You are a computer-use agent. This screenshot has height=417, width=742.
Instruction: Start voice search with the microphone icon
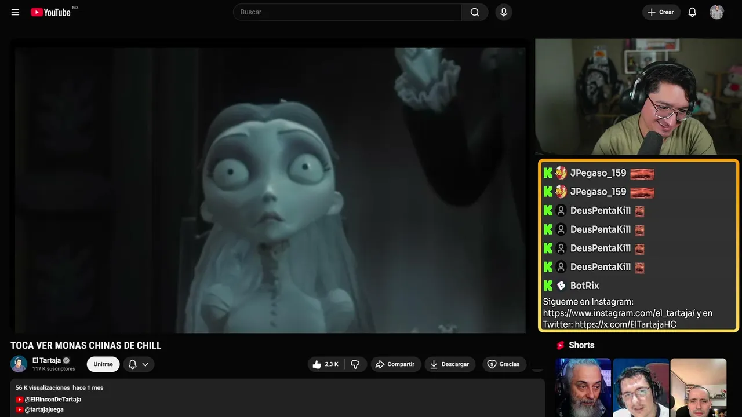(x=504, y=12)
